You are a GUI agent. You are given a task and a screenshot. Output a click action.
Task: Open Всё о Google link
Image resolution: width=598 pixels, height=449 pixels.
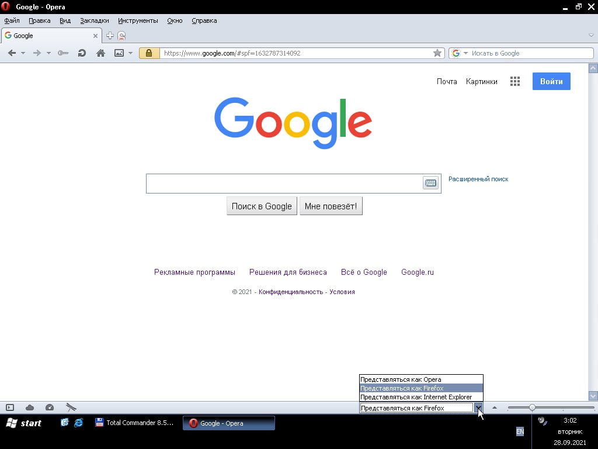tap(364, 272)
